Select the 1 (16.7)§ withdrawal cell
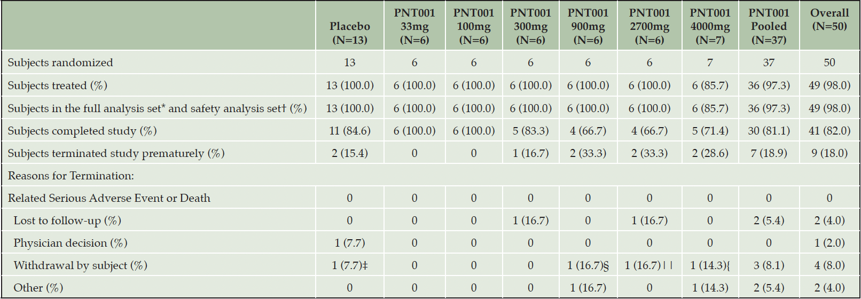 click(588, 265)
